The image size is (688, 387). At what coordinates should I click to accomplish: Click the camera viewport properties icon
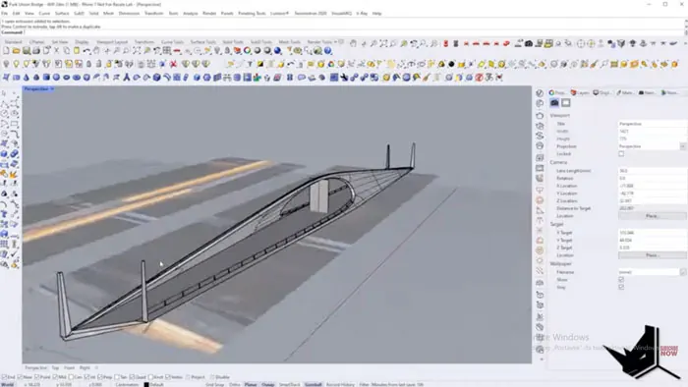tap(554, 102)
